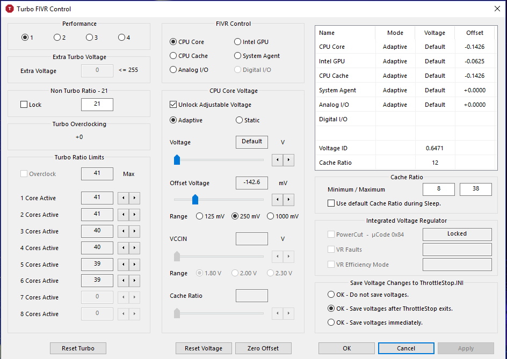Click the Voltage Default value field

pyautogui.click(x=252, y=142)
